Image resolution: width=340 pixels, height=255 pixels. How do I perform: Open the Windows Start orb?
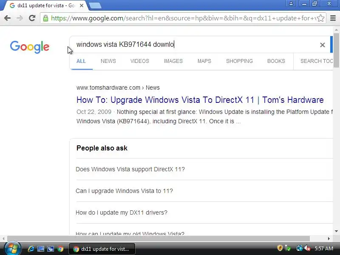(13, 249)
